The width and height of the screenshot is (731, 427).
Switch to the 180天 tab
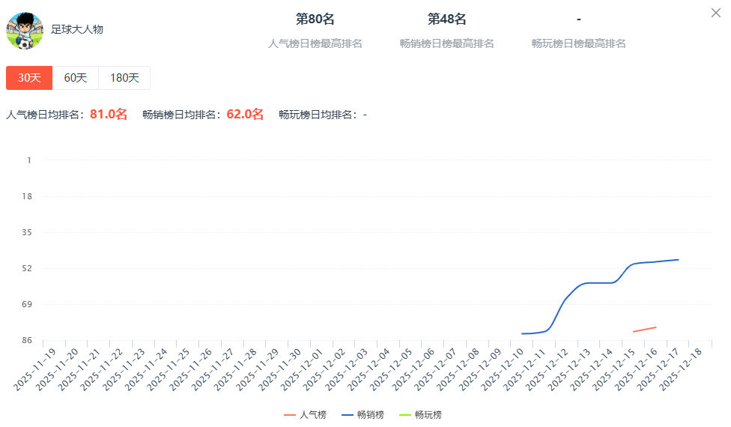124,78
